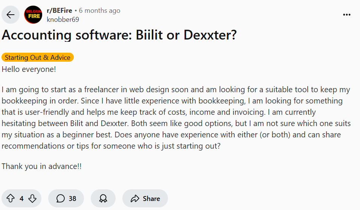
Task: Click the "Thank you in advance!!" line
Action: click(41, 166)
